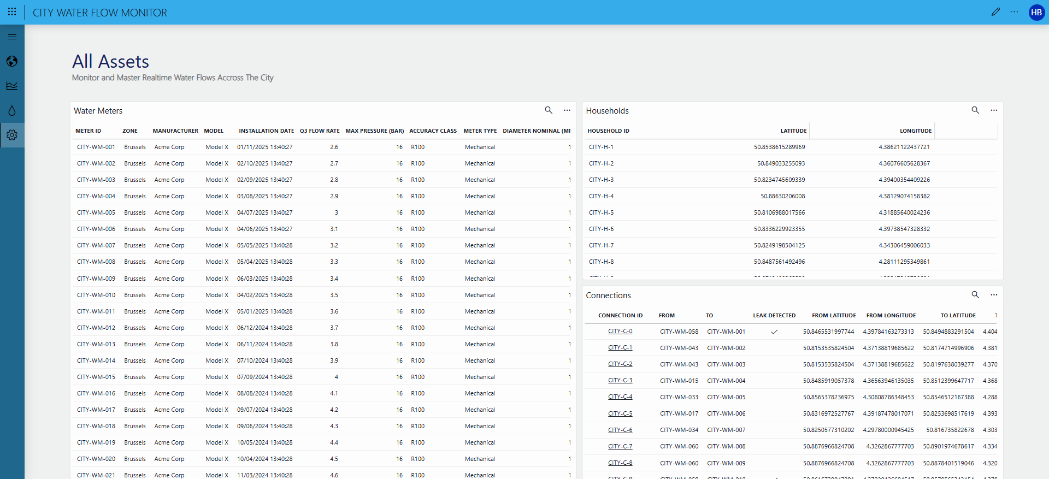The image size is (1049, 479).
Task: Open Water Meters more options menu
Action: tap(567, 110)
